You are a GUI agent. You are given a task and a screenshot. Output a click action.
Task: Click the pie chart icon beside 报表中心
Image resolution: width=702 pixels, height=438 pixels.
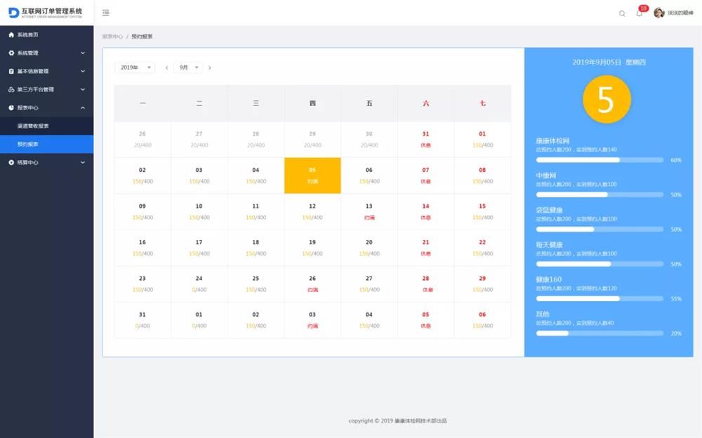click(x=11, y=107)
